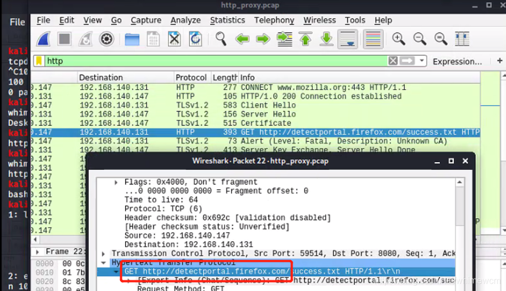Close this capture file icon
This screenshot has height=291, width=506.
click(x=174, y=39)
